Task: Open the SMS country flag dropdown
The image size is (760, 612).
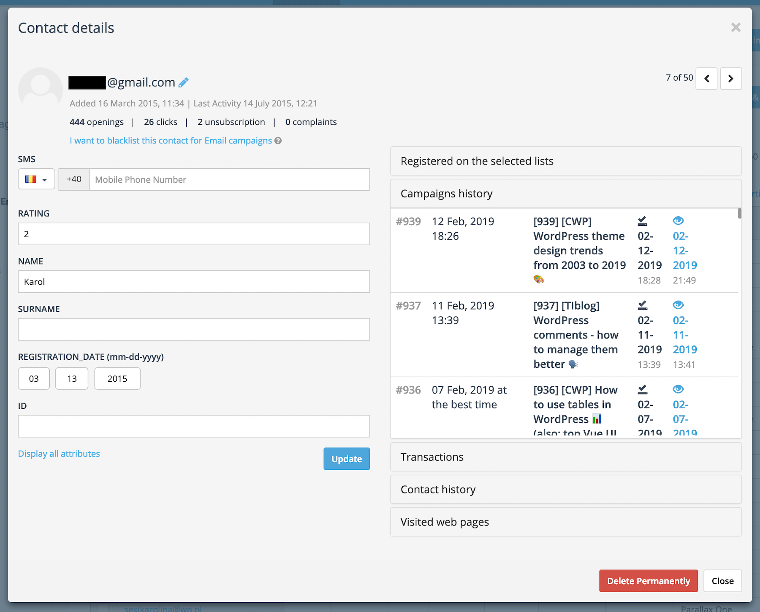Action: (36, 179)
